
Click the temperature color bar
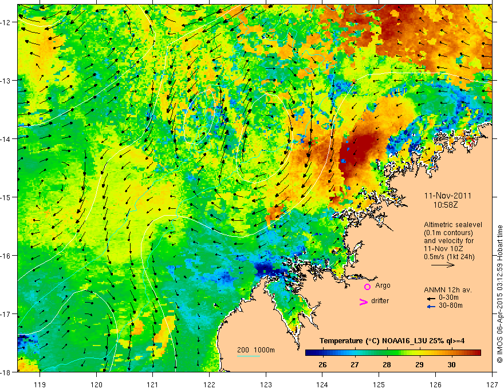click(393, 352)
